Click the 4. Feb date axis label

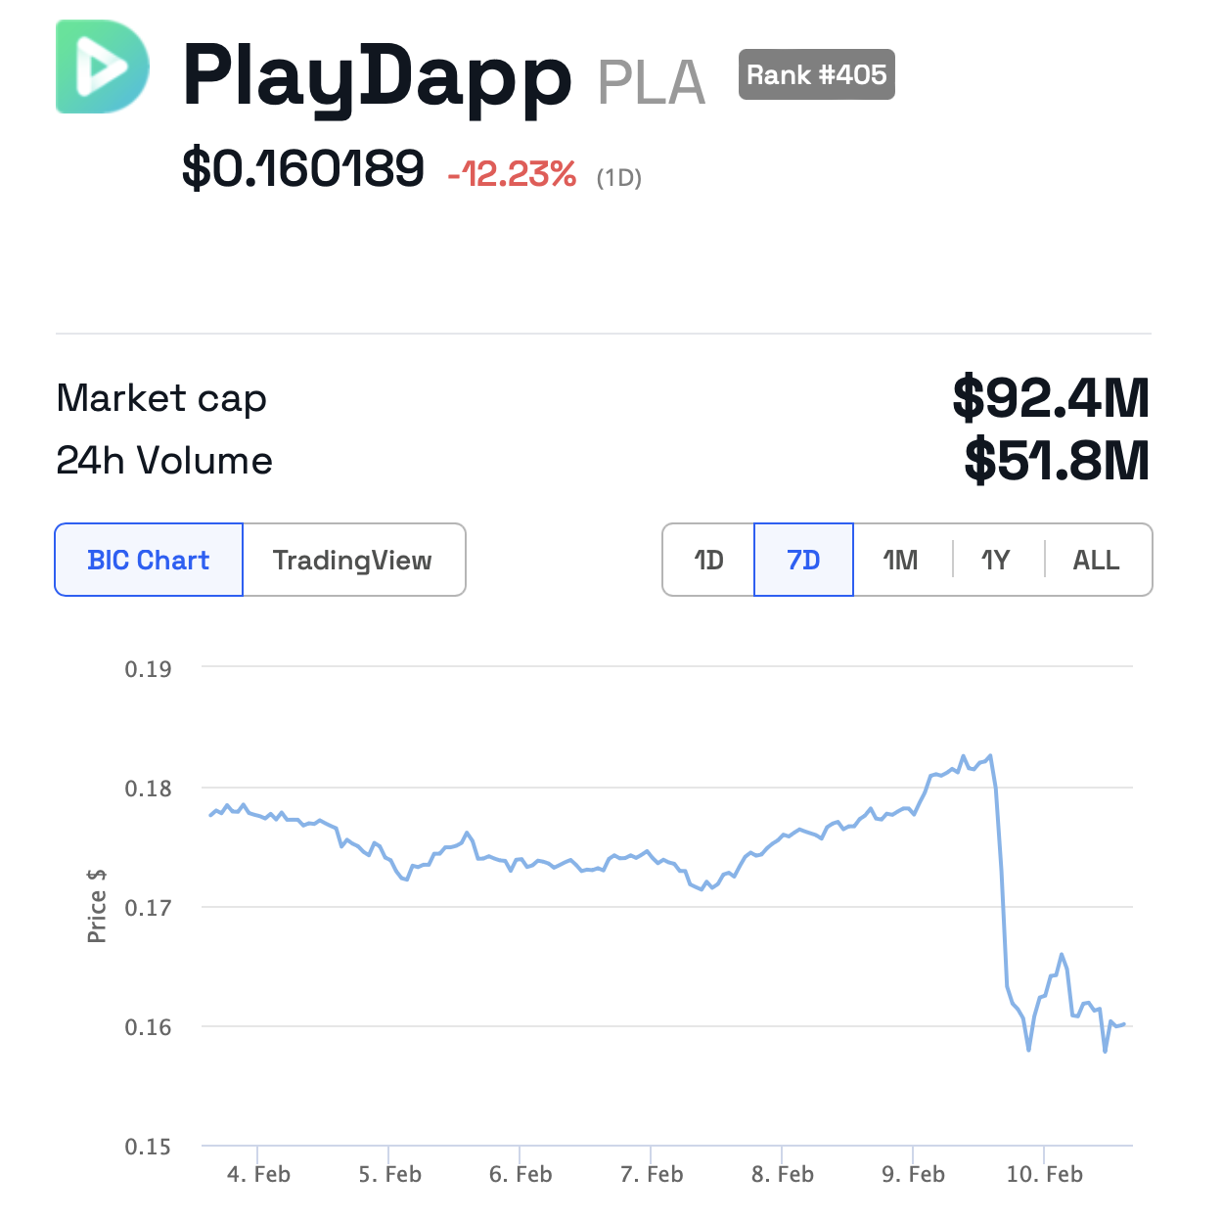click(258, 1174)
